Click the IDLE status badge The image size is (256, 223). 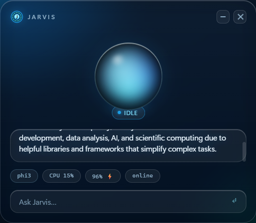pos(128,113)
